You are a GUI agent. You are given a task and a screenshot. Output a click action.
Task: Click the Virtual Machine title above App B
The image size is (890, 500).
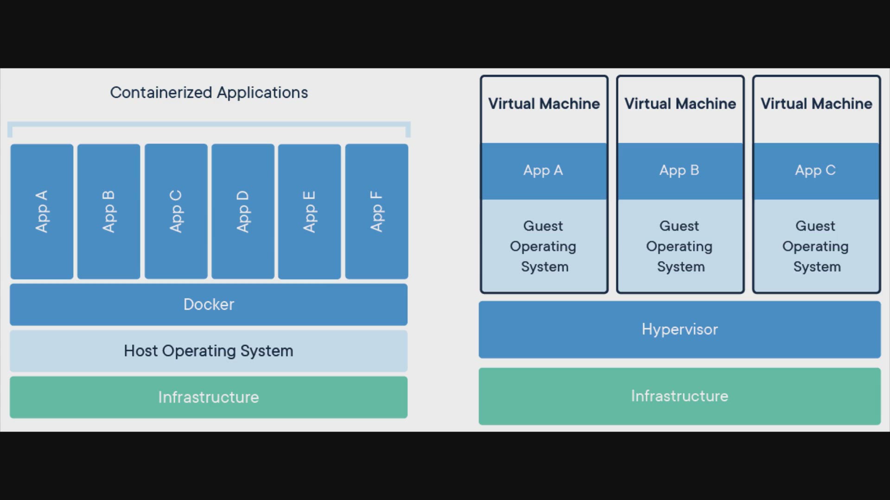(680, 104)
